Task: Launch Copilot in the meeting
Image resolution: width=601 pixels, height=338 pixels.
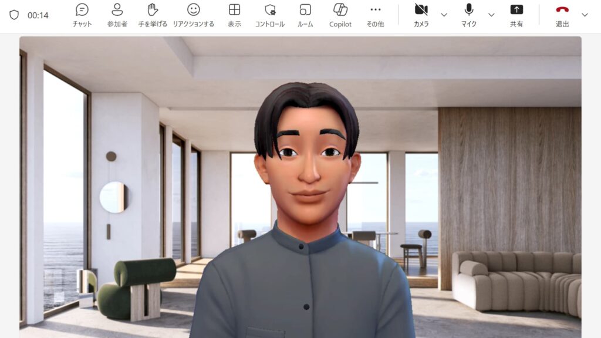Action: pyautogui.click(x=340, y=15)
